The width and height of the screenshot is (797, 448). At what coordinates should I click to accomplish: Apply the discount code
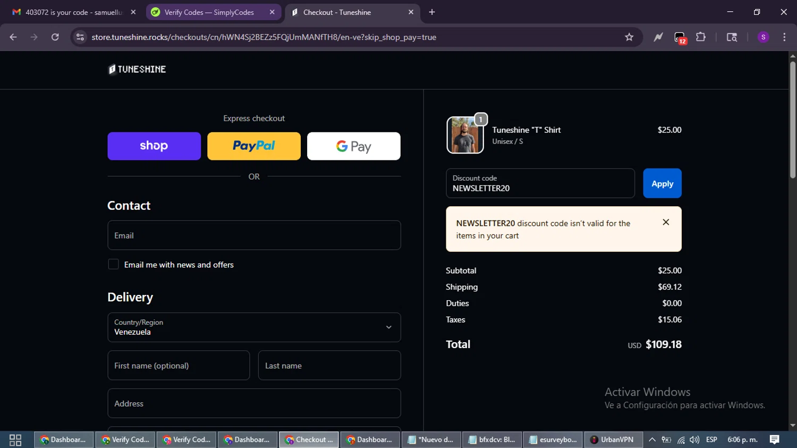(662, 183)
